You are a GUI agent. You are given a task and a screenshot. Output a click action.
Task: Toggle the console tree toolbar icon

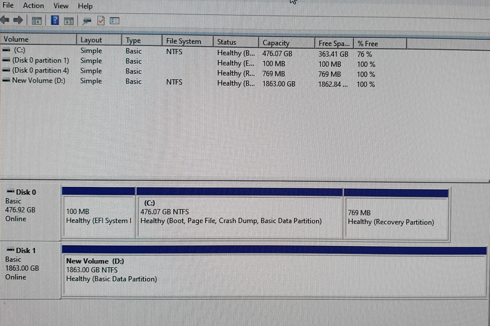click(37, 21)
